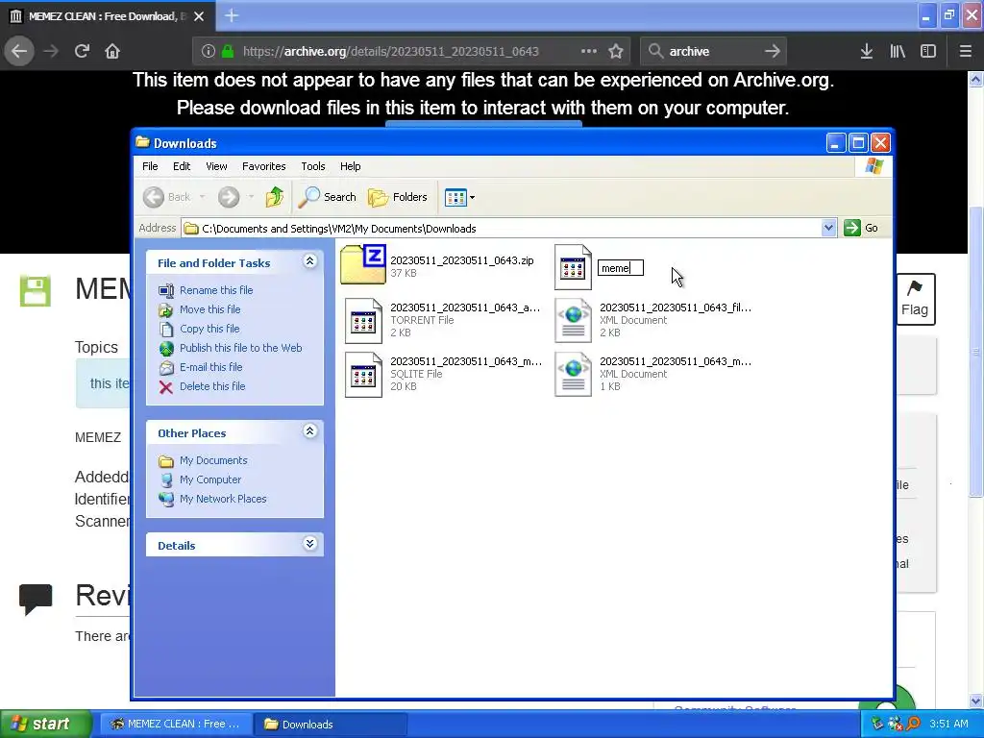Viewport: 984px width, 738px height.
Task: Expand the Details panel
Action: pos(309,544)
